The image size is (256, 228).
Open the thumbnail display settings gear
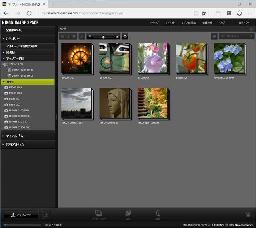coord(125,37)
